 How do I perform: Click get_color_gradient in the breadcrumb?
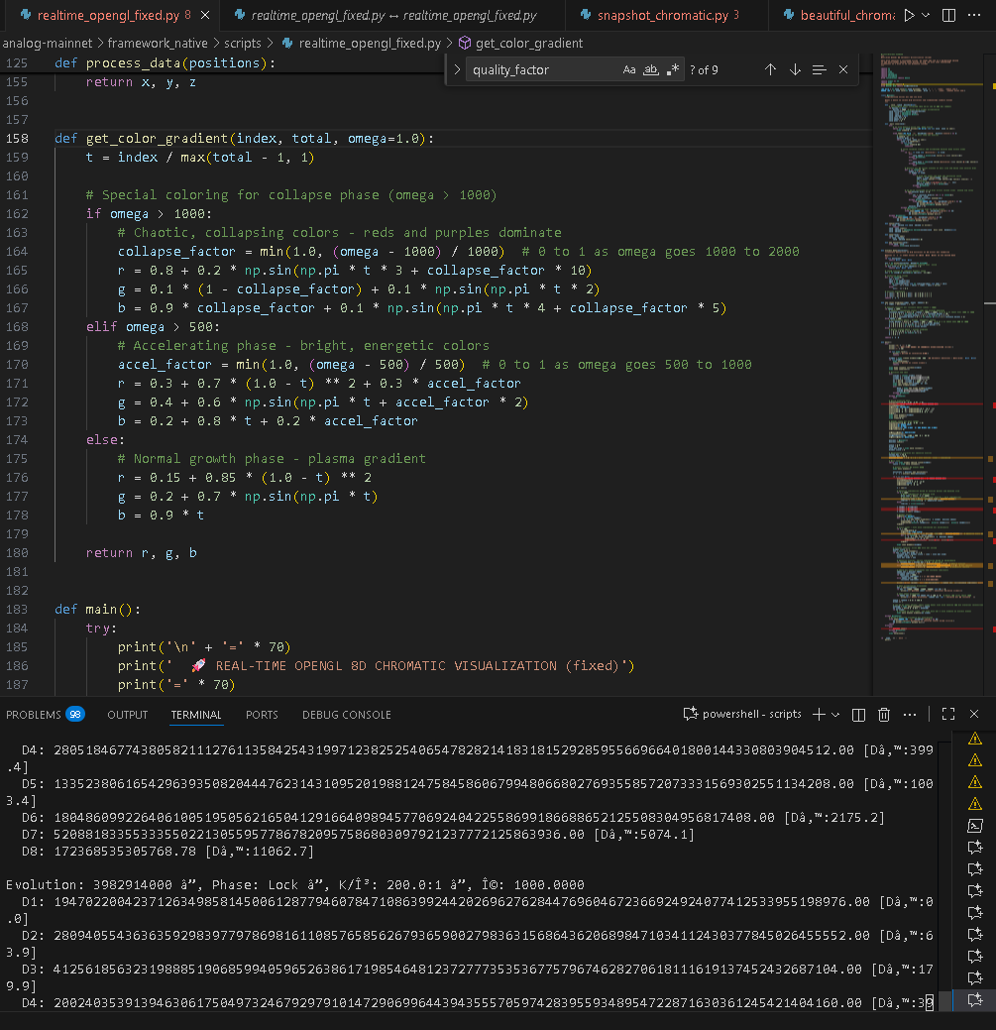[x=529, y=44]
